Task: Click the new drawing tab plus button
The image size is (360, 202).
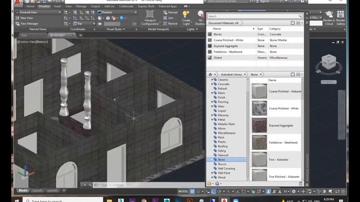Action: coord(80,35)
